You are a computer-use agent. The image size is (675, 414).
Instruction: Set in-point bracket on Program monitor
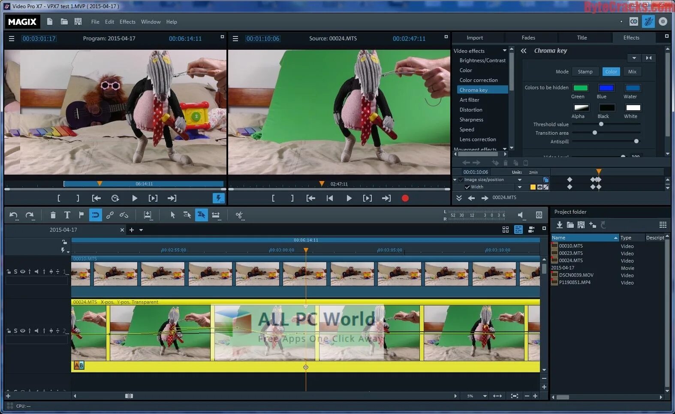[59, 198]
